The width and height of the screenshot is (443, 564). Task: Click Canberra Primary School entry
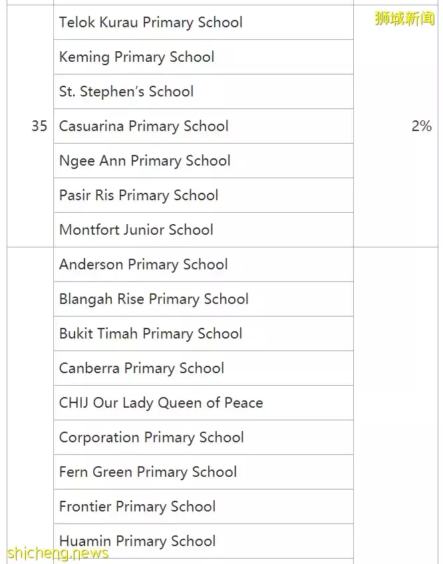(x=141, y=368)
